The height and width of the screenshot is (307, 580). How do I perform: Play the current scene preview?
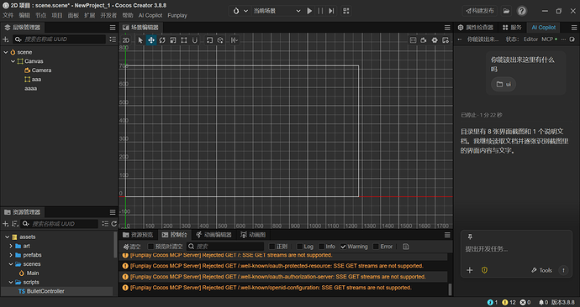309,11
